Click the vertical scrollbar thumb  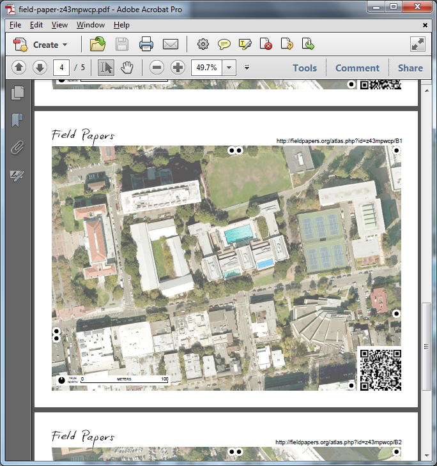pyautogui.click(x=426, y=347)
